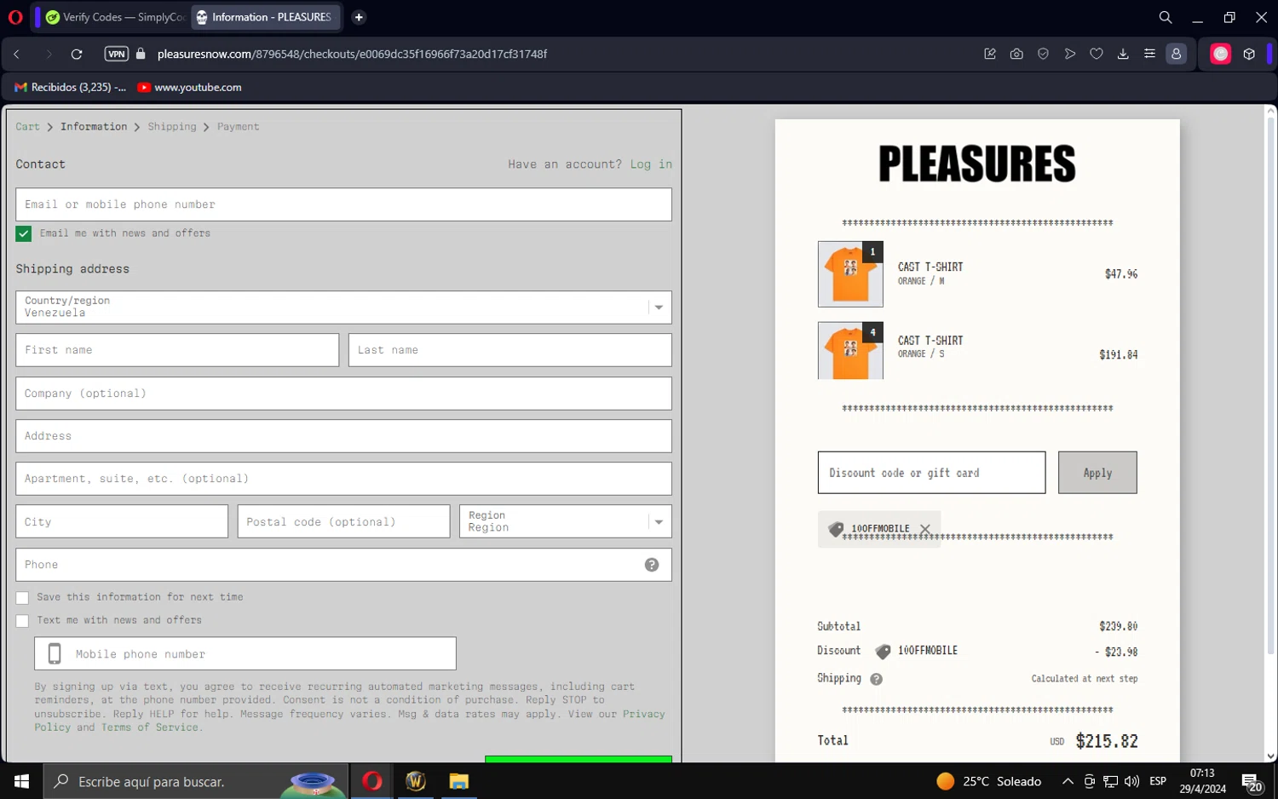Open the browser tab search magnifier icon

(x=1165, y=17)
